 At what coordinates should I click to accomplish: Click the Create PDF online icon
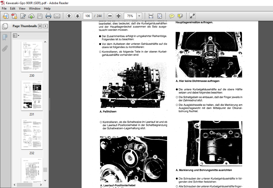6,16
